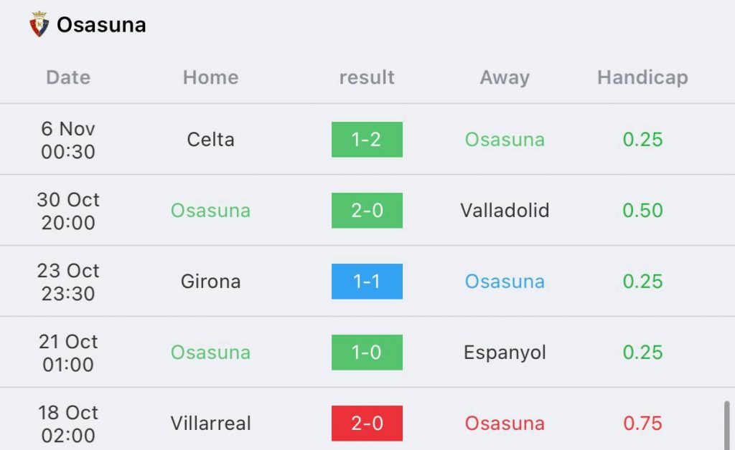Click the vertical scrollbar thumb
This screenshot has width=735, height=450.
[x=726, y=425]
